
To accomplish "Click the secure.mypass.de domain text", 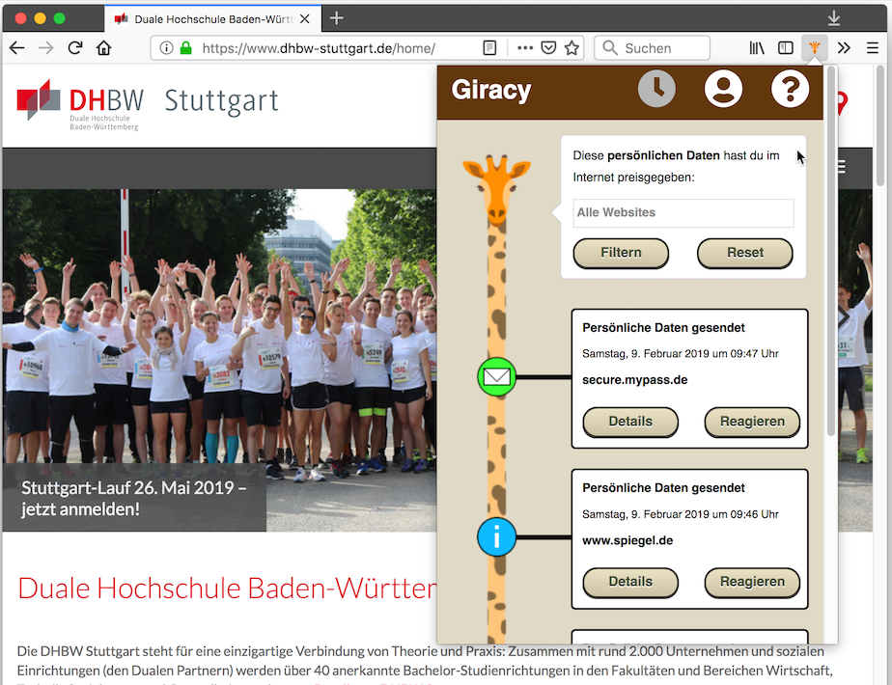I will 635,380.
